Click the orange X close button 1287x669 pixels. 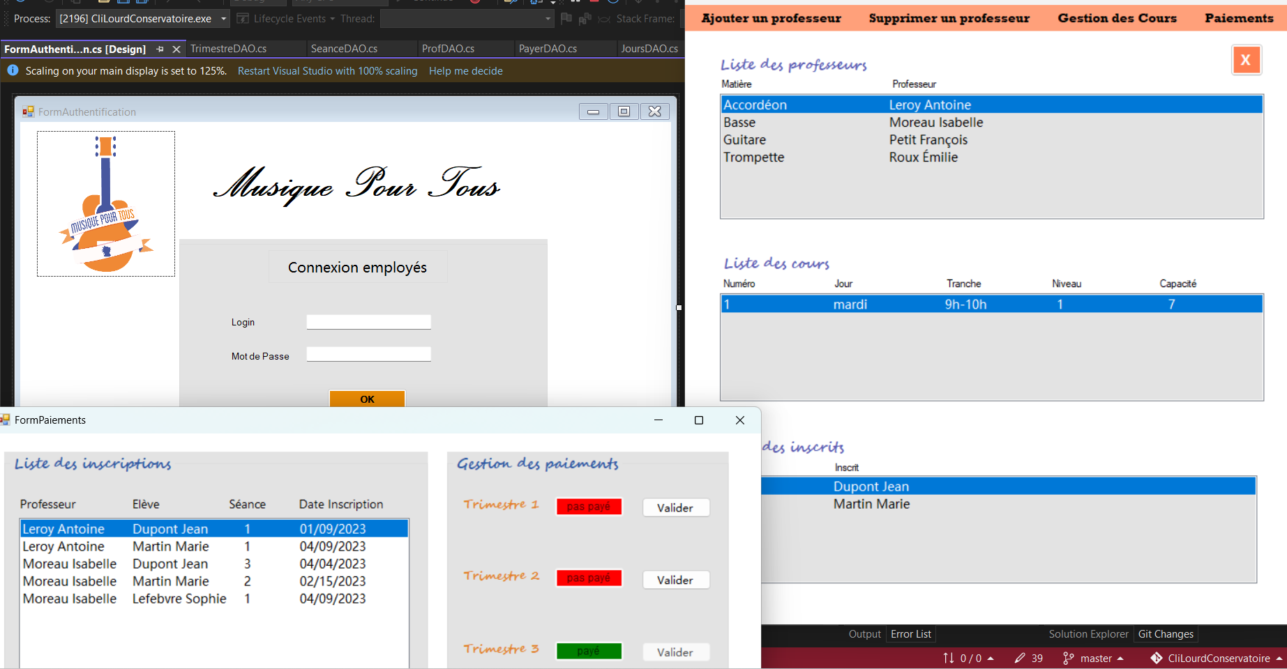(1246, 60)
